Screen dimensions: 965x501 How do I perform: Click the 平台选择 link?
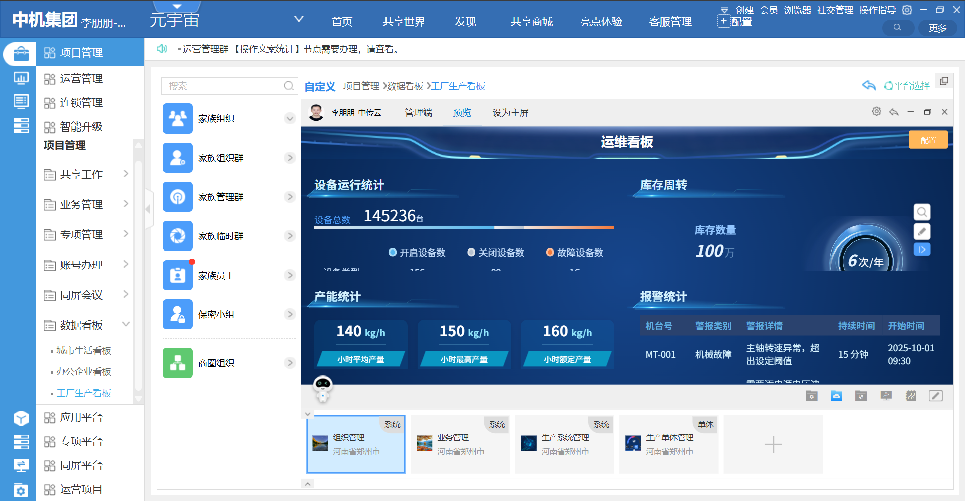[x=907, y=86]
